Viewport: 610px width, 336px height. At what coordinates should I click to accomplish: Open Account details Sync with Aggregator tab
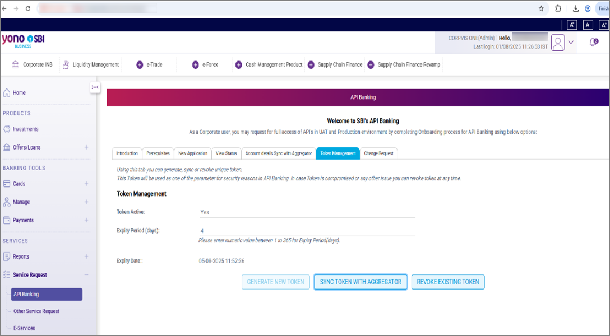point(279,153)
